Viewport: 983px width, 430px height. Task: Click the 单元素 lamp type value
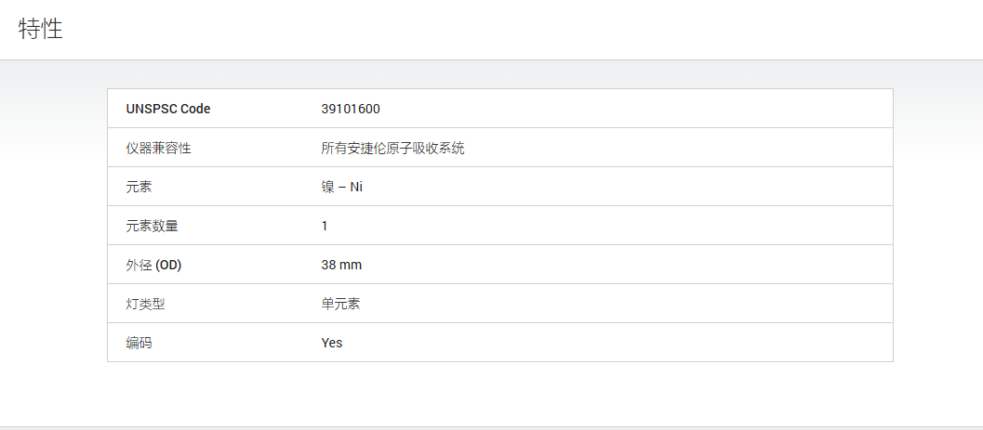tap(340, 305)
